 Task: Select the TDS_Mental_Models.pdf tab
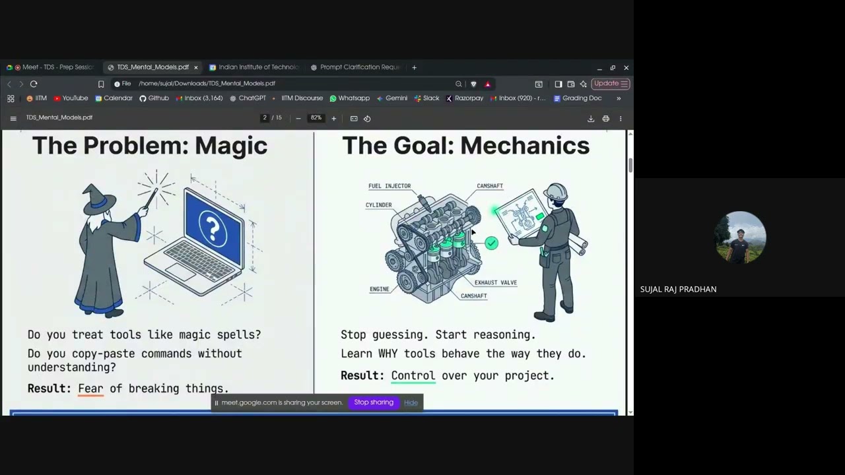click(x=152, y=67)
